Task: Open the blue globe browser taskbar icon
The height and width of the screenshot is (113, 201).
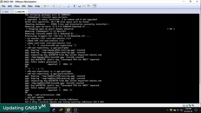Action: point(54,110)
